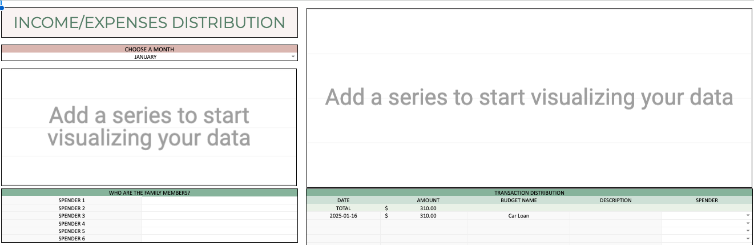Click input cell next to SPENDER 6

[x=220, y=239]
